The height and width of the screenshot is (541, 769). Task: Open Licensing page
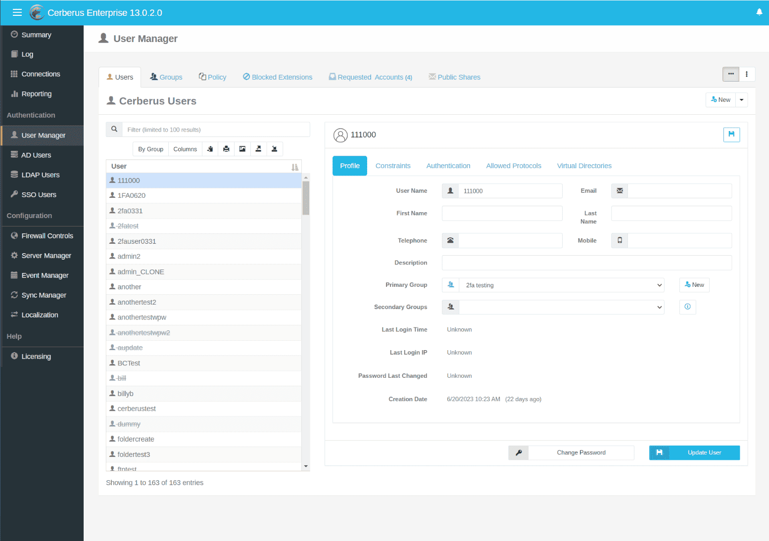36,357
